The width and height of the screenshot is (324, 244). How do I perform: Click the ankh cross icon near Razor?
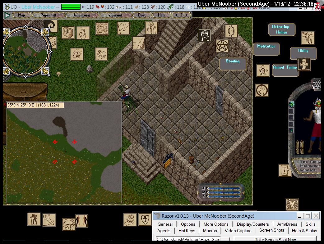[145, 219]
